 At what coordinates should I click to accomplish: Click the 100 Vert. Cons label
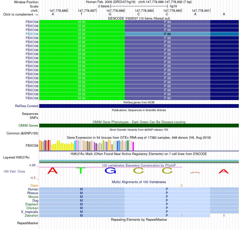point(14,171)
